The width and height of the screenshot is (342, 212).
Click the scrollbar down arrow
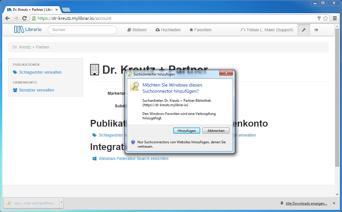click(x=337, y=194)
